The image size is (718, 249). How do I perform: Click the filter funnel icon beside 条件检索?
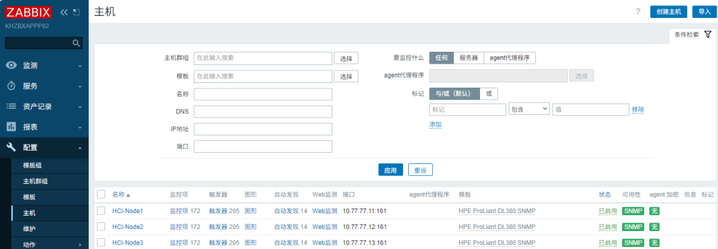click(708, 35)
